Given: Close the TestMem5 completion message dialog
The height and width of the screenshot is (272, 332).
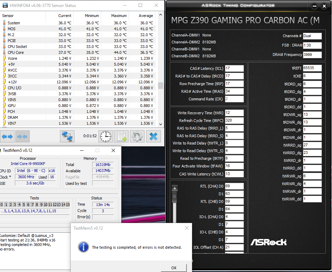Looking at the screenshot, I should [x=186, y=228].
